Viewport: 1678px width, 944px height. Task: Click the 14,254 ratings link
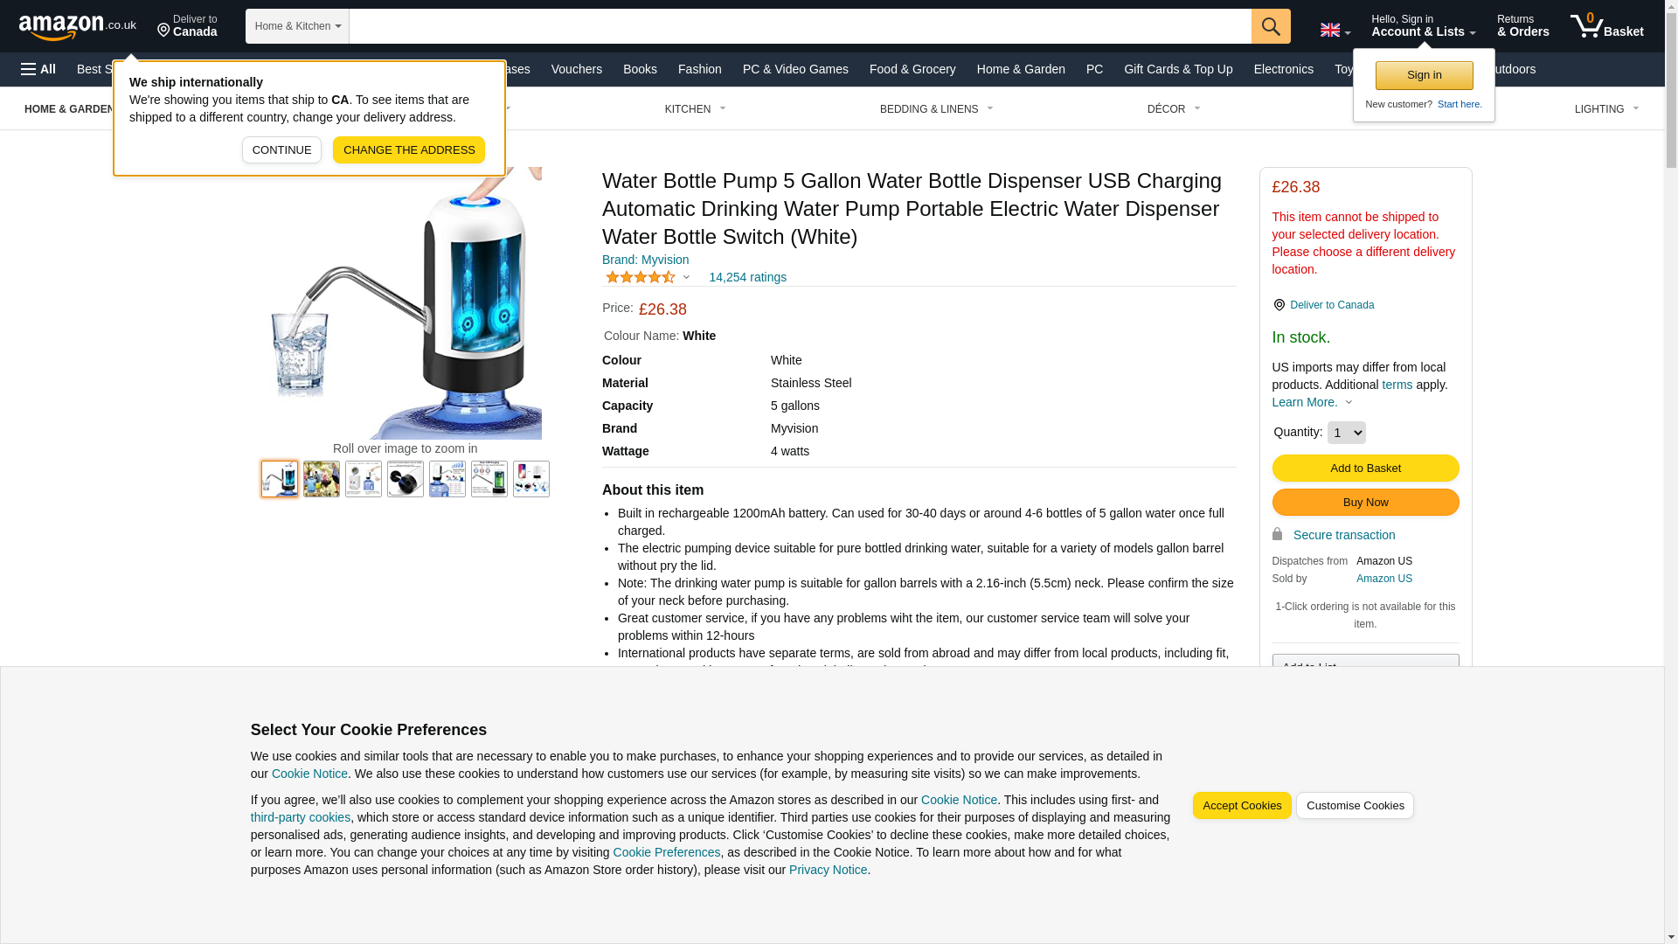pos(747,277)
